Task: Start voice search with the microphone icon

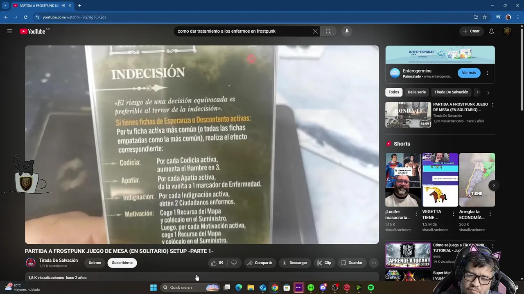Action: coord(347,31)
